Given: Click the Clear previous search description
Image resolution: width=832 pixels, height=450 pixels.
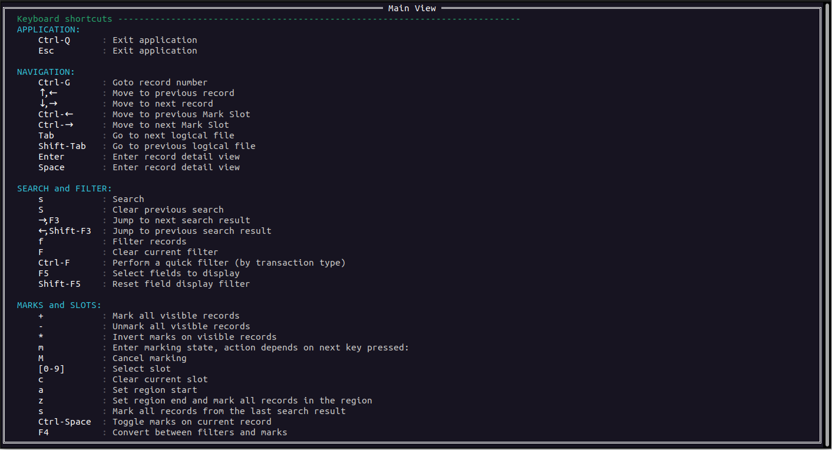Looking at the screenshot, I should [x=168, y=210].
